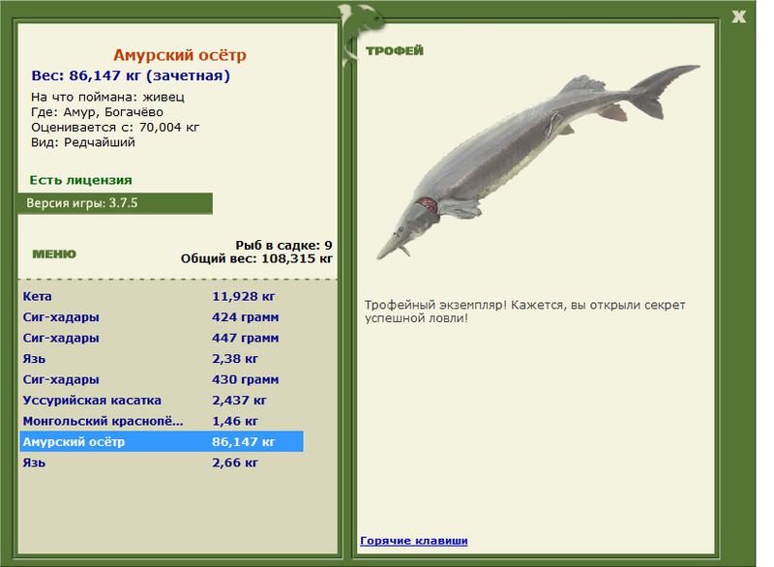Select the Монгольский краснопё... row
This screenshot has height=567, width=774.
(x=162, y=421)
